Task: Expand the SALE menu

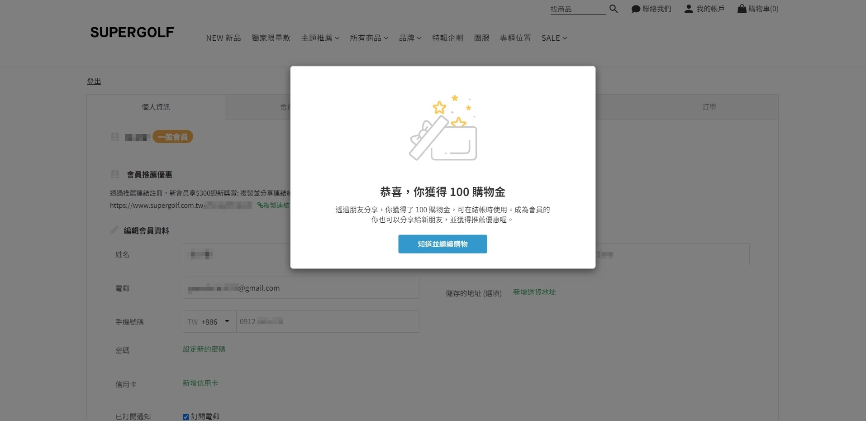Action: [554, 38]
